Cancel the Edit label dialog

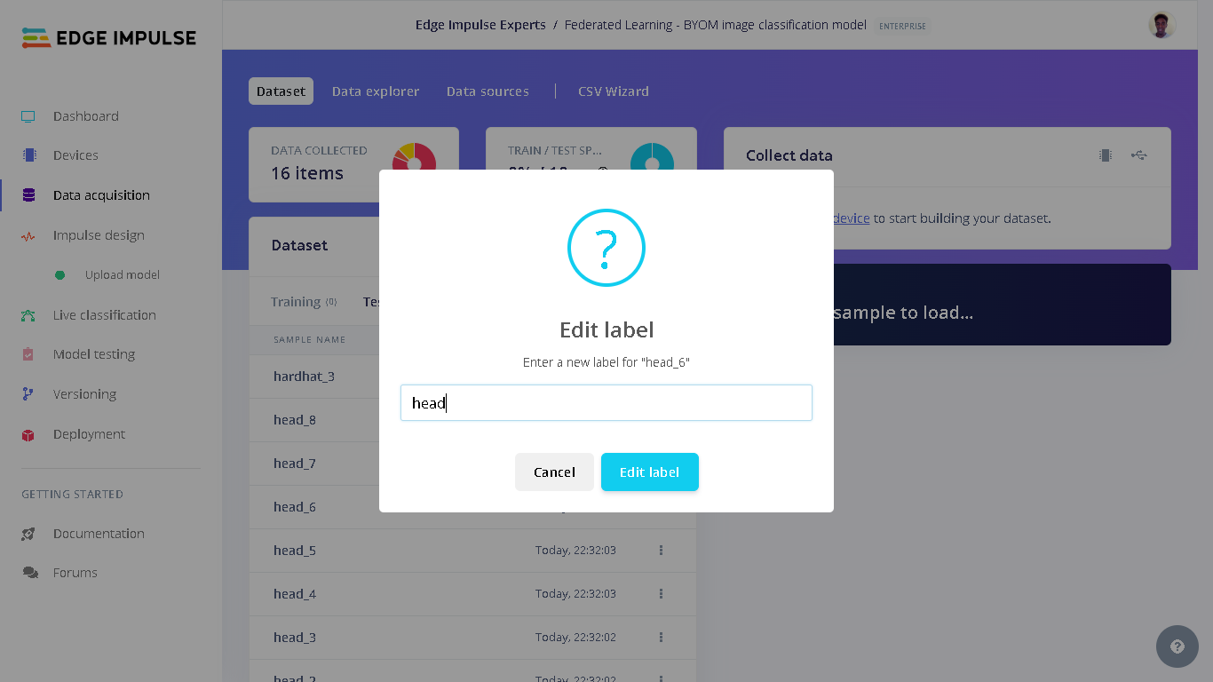[554, 472]
